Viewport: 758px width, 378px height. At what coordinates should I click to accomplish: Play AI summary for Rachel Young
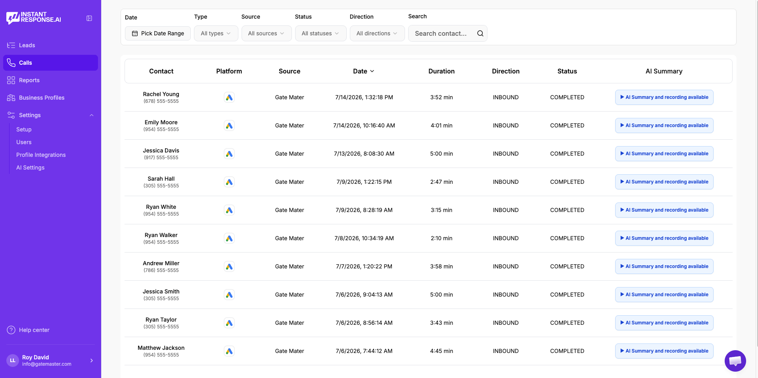pos(664,97)
